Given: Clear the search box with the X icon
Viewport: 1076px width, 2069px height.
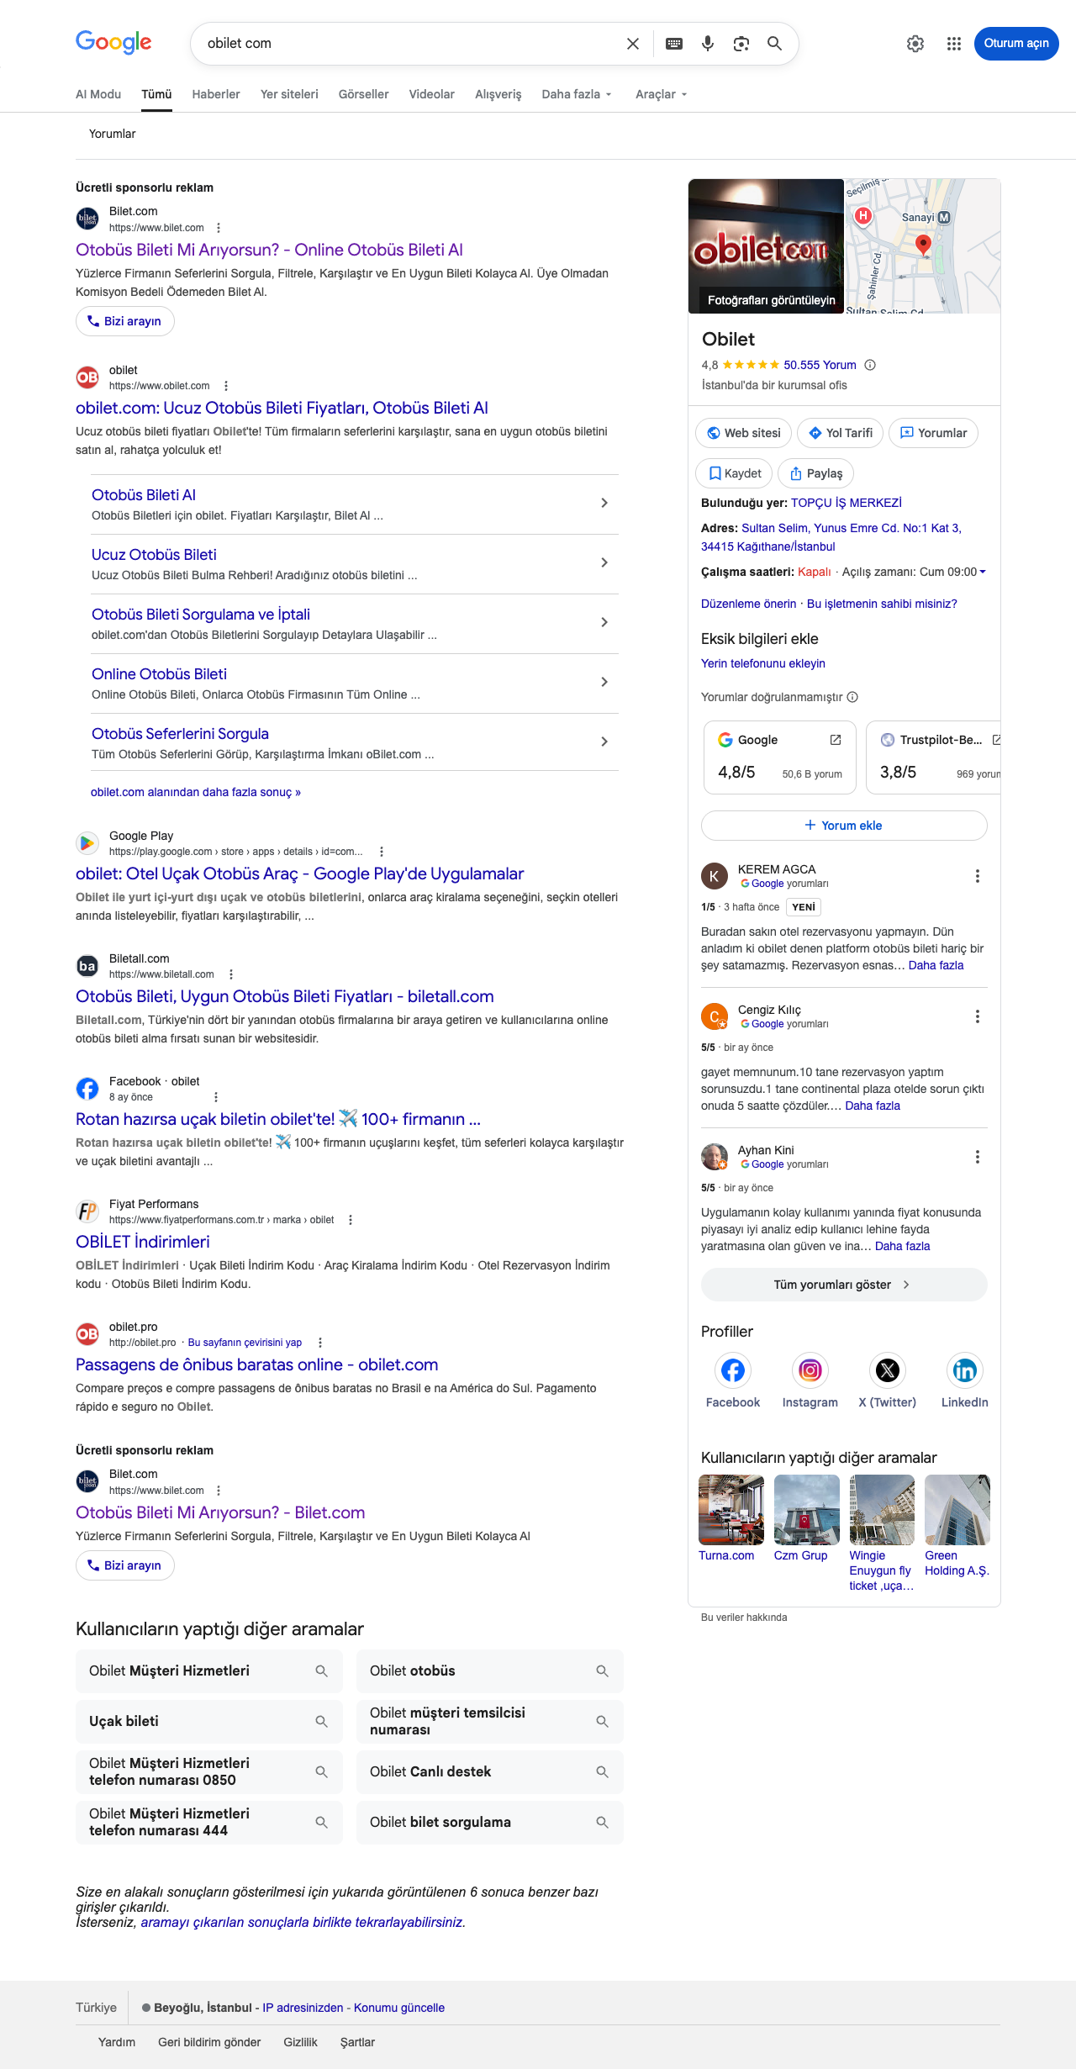Looking at the screenshot, I should pos(633,44).
